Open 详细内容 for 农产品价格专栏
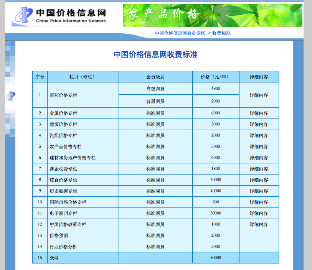The image size is (312, 270). coord(259,147)
